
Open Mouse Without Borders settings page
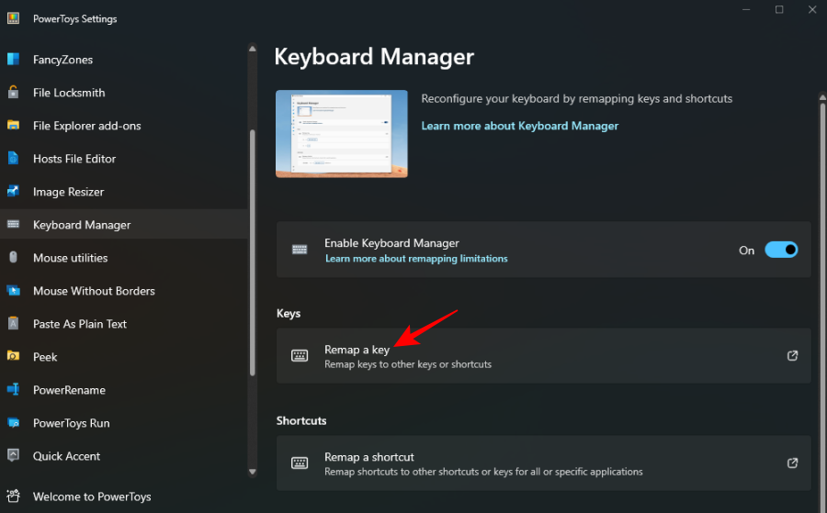94,291
